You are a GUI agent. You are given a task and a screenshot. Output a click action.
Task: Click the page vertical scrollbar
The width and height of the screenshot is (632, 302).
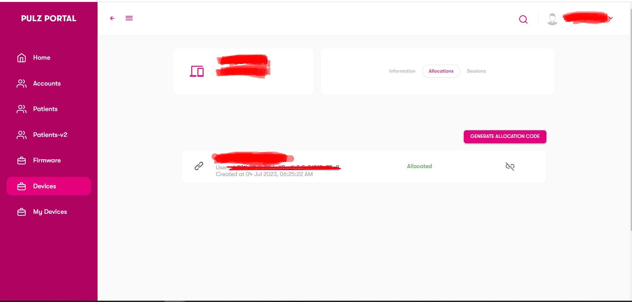pos(631,119)
